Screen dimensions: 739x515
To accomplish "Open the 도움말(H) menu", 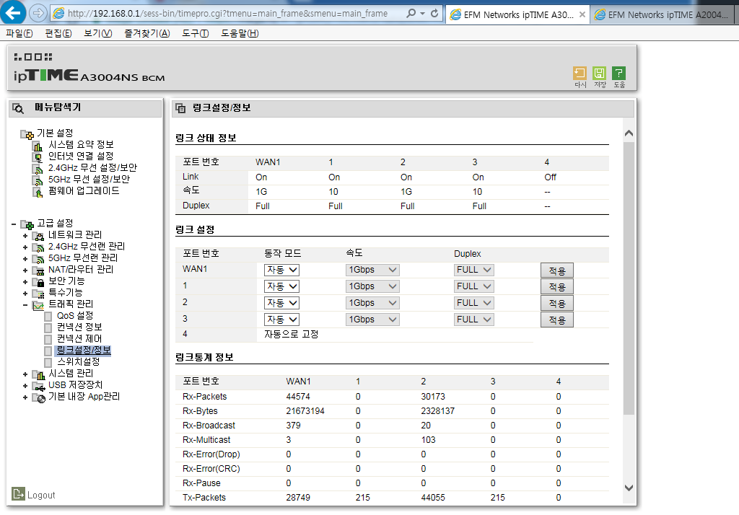I will tap(240, 33).
